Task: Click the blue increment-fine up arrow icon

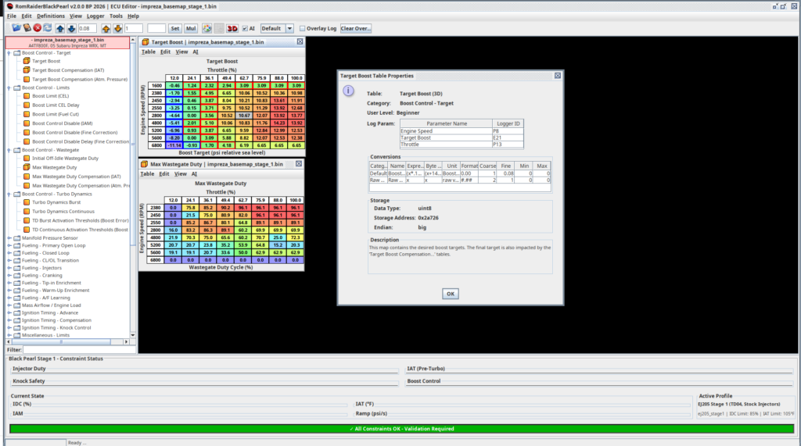Action: pyautogui.click(x=60, y=28)
